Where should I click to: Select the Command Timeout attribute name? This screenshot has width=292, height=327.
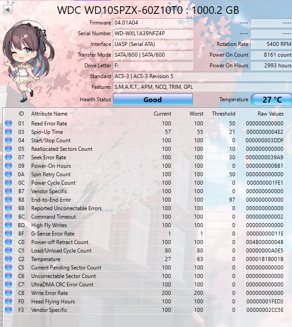click(53, 217)
